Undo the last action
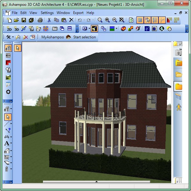This screenshot has height=191, width=191. 80,20
